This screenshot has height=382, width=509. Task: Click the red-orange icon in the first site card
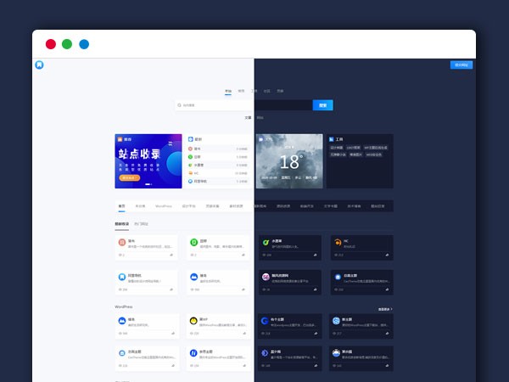122,242
